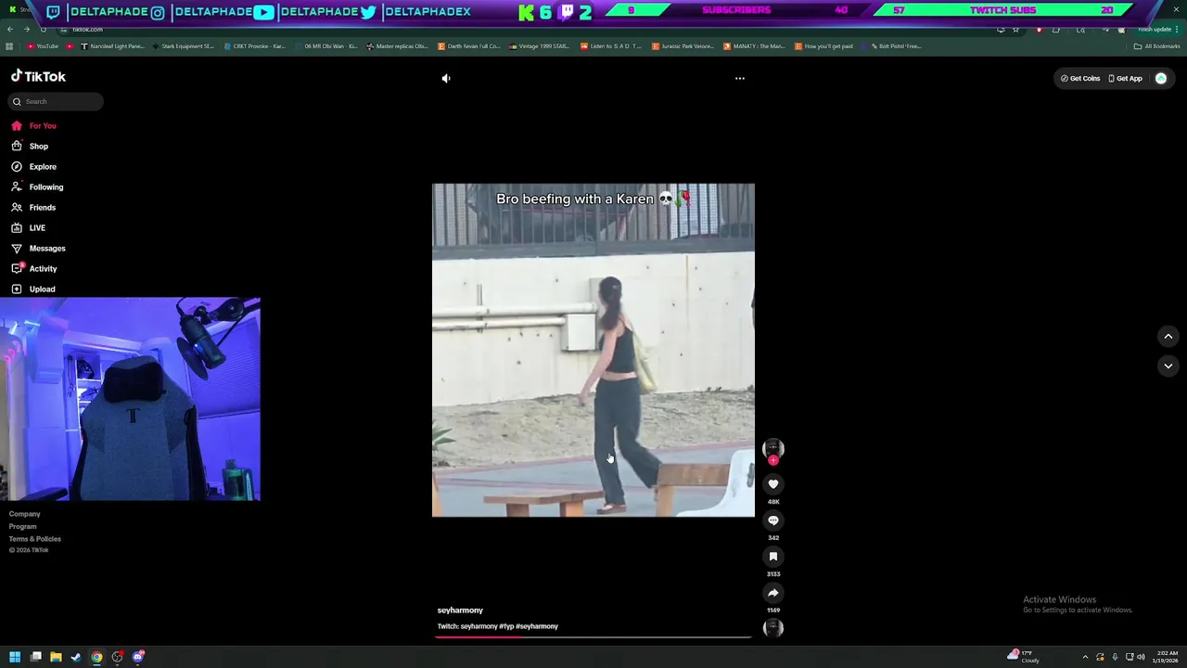Click the seyharmony username link
This screenshot has height=668, width=1187.
click(x=460, y=610)
